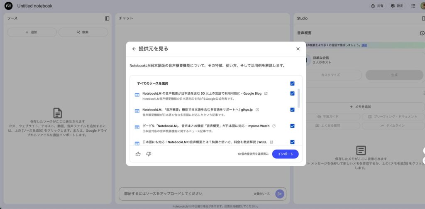The image size is (425, 209).
Task: Click the よくある質問 button
Action: coord(332,125)
